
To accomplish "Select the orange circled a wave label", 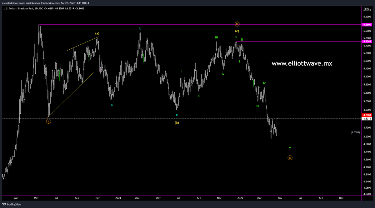I will click(x=48, y=121).
